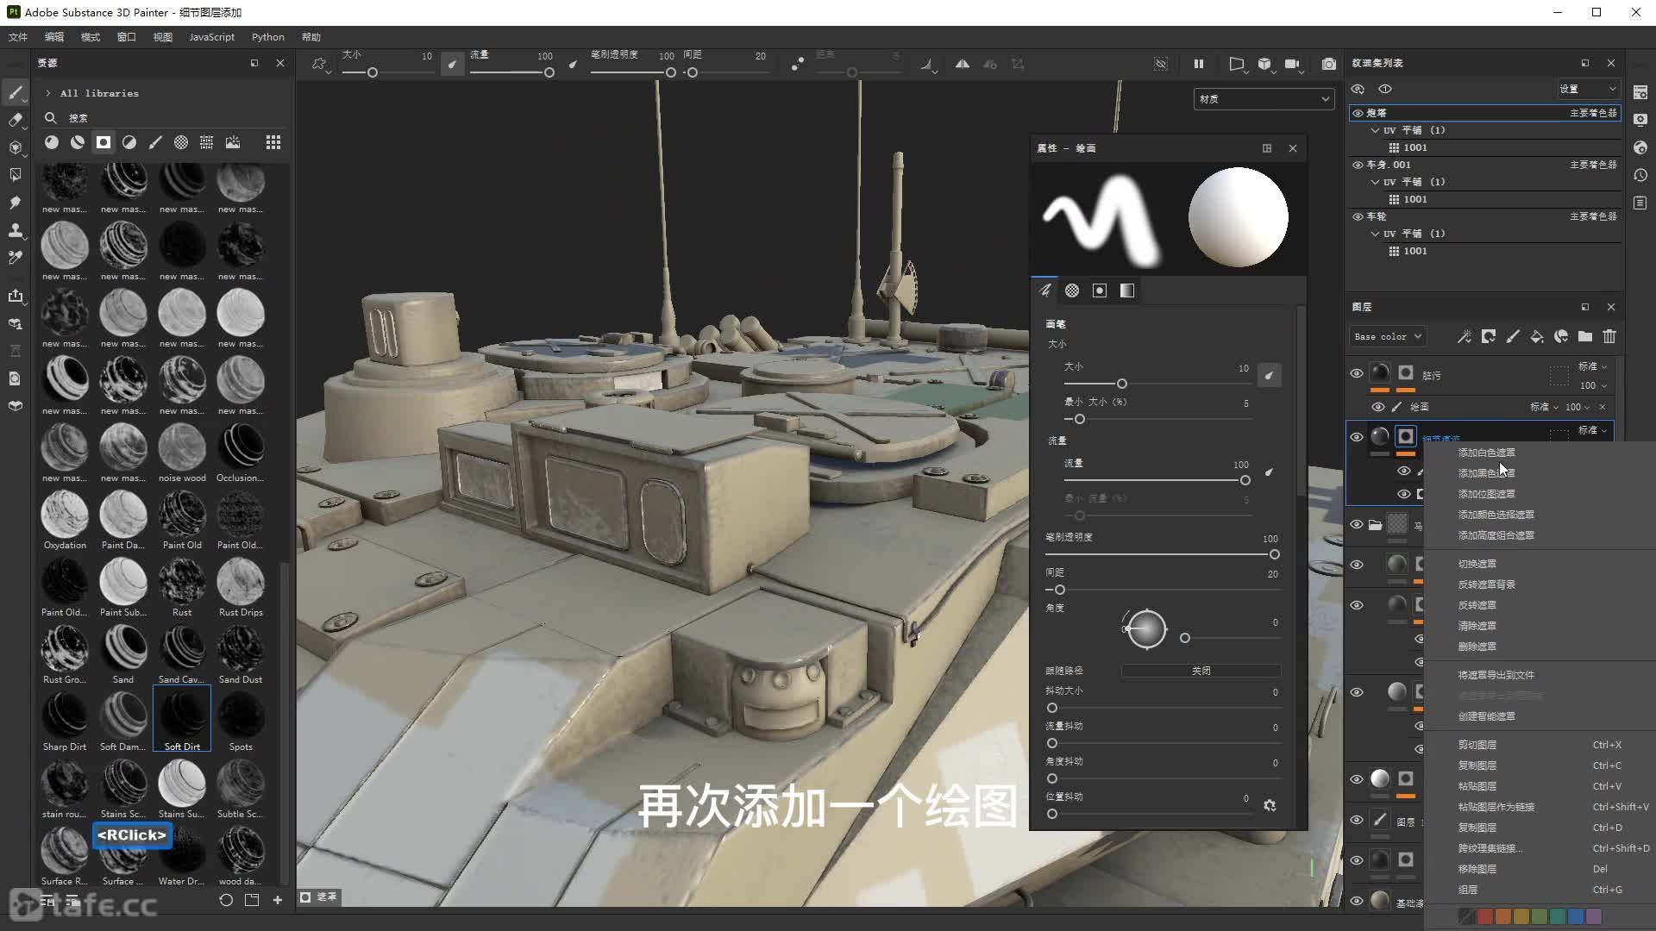Expand the All libraries tree
Image resolution: width=1656 pixels, height=931 pixels.
pyautogui.click(x=47, y=93)
